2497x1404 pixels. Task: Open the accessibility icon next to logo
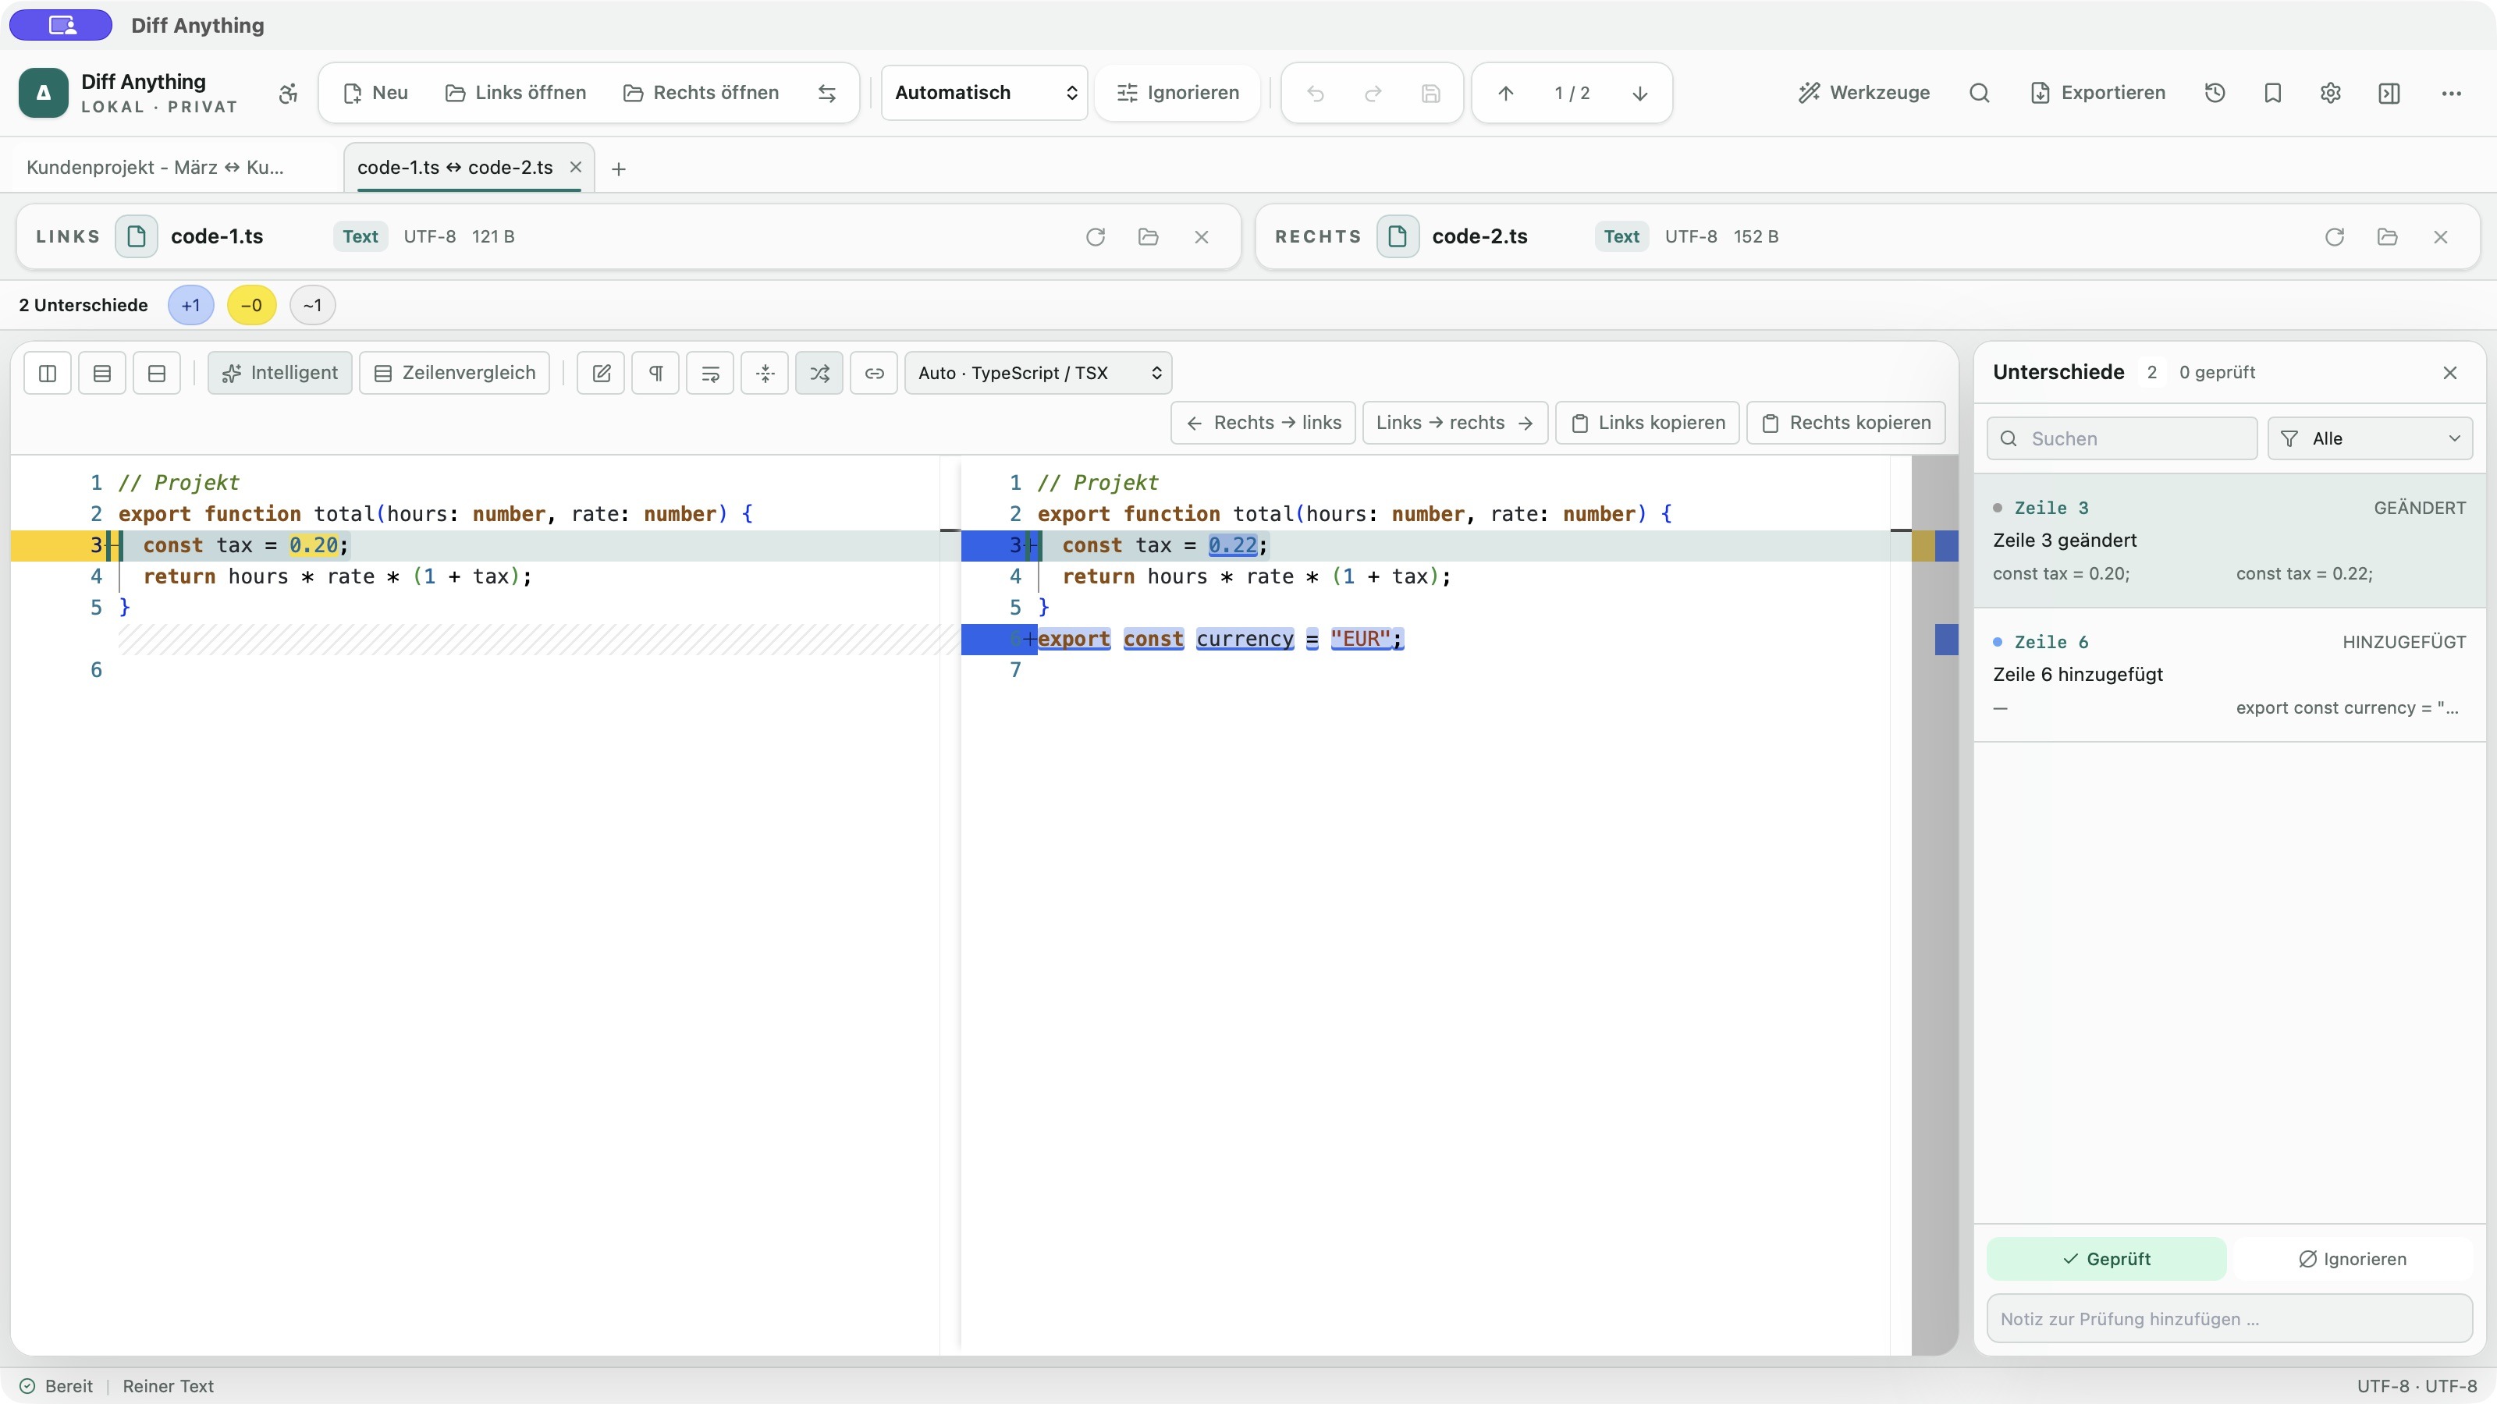tap(288, 93)
